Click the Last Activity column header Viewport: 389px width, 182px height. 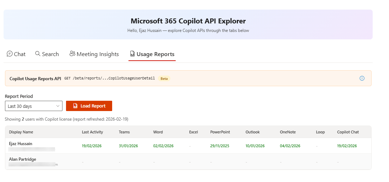pos(92,132)
